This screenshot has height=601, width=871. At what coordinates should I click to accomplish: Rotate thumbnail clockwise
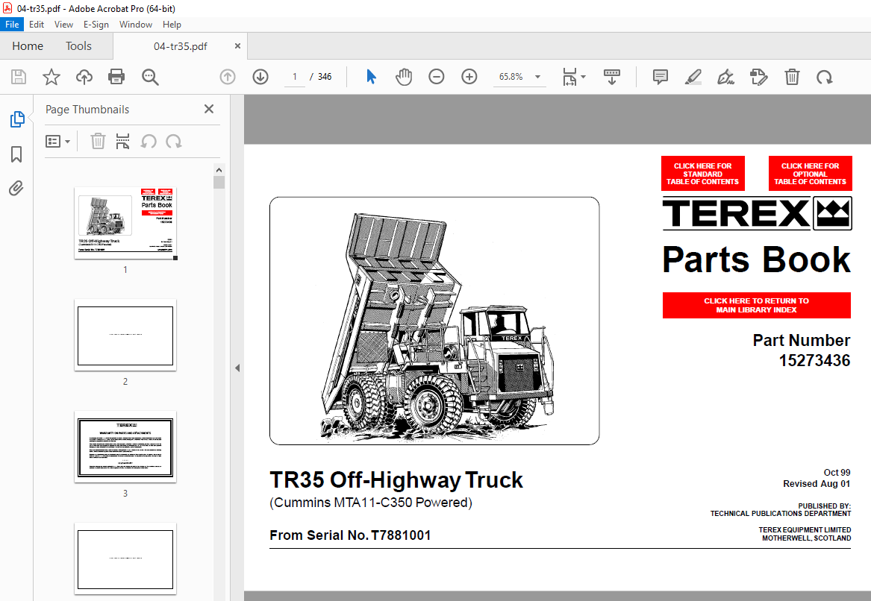[174, 141]
